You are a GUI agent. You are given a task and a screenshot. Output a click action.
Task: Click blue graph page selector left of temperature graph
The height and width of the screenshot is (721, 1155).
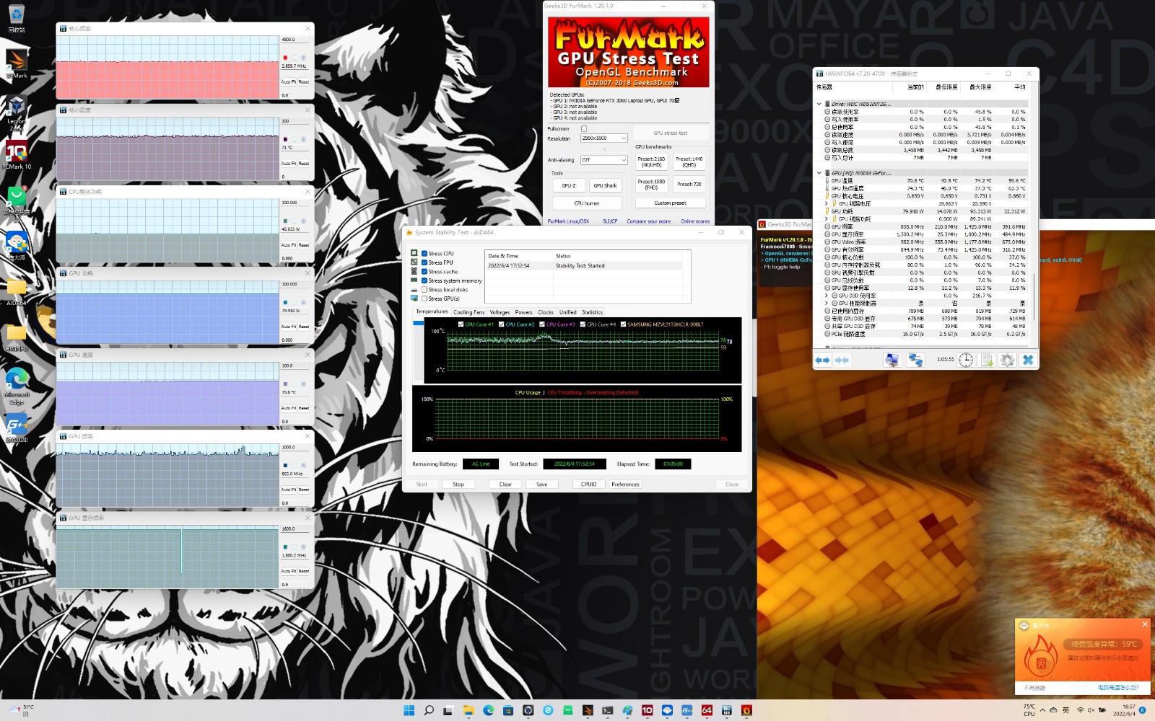click(418, 323)
